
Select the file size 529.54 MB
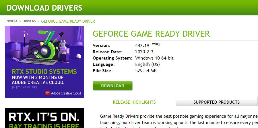146,71
